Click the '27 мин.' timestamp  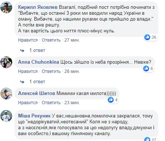coord(72,40)
